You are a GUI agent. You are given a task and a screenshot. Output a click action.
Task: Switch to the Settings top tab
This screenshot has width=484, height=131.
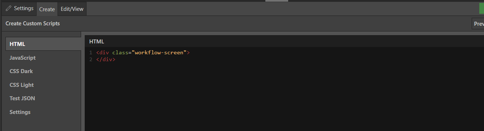(20, 8)
